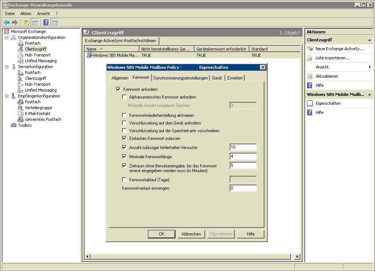Switch to the Gerät tab

click(217, 78)
